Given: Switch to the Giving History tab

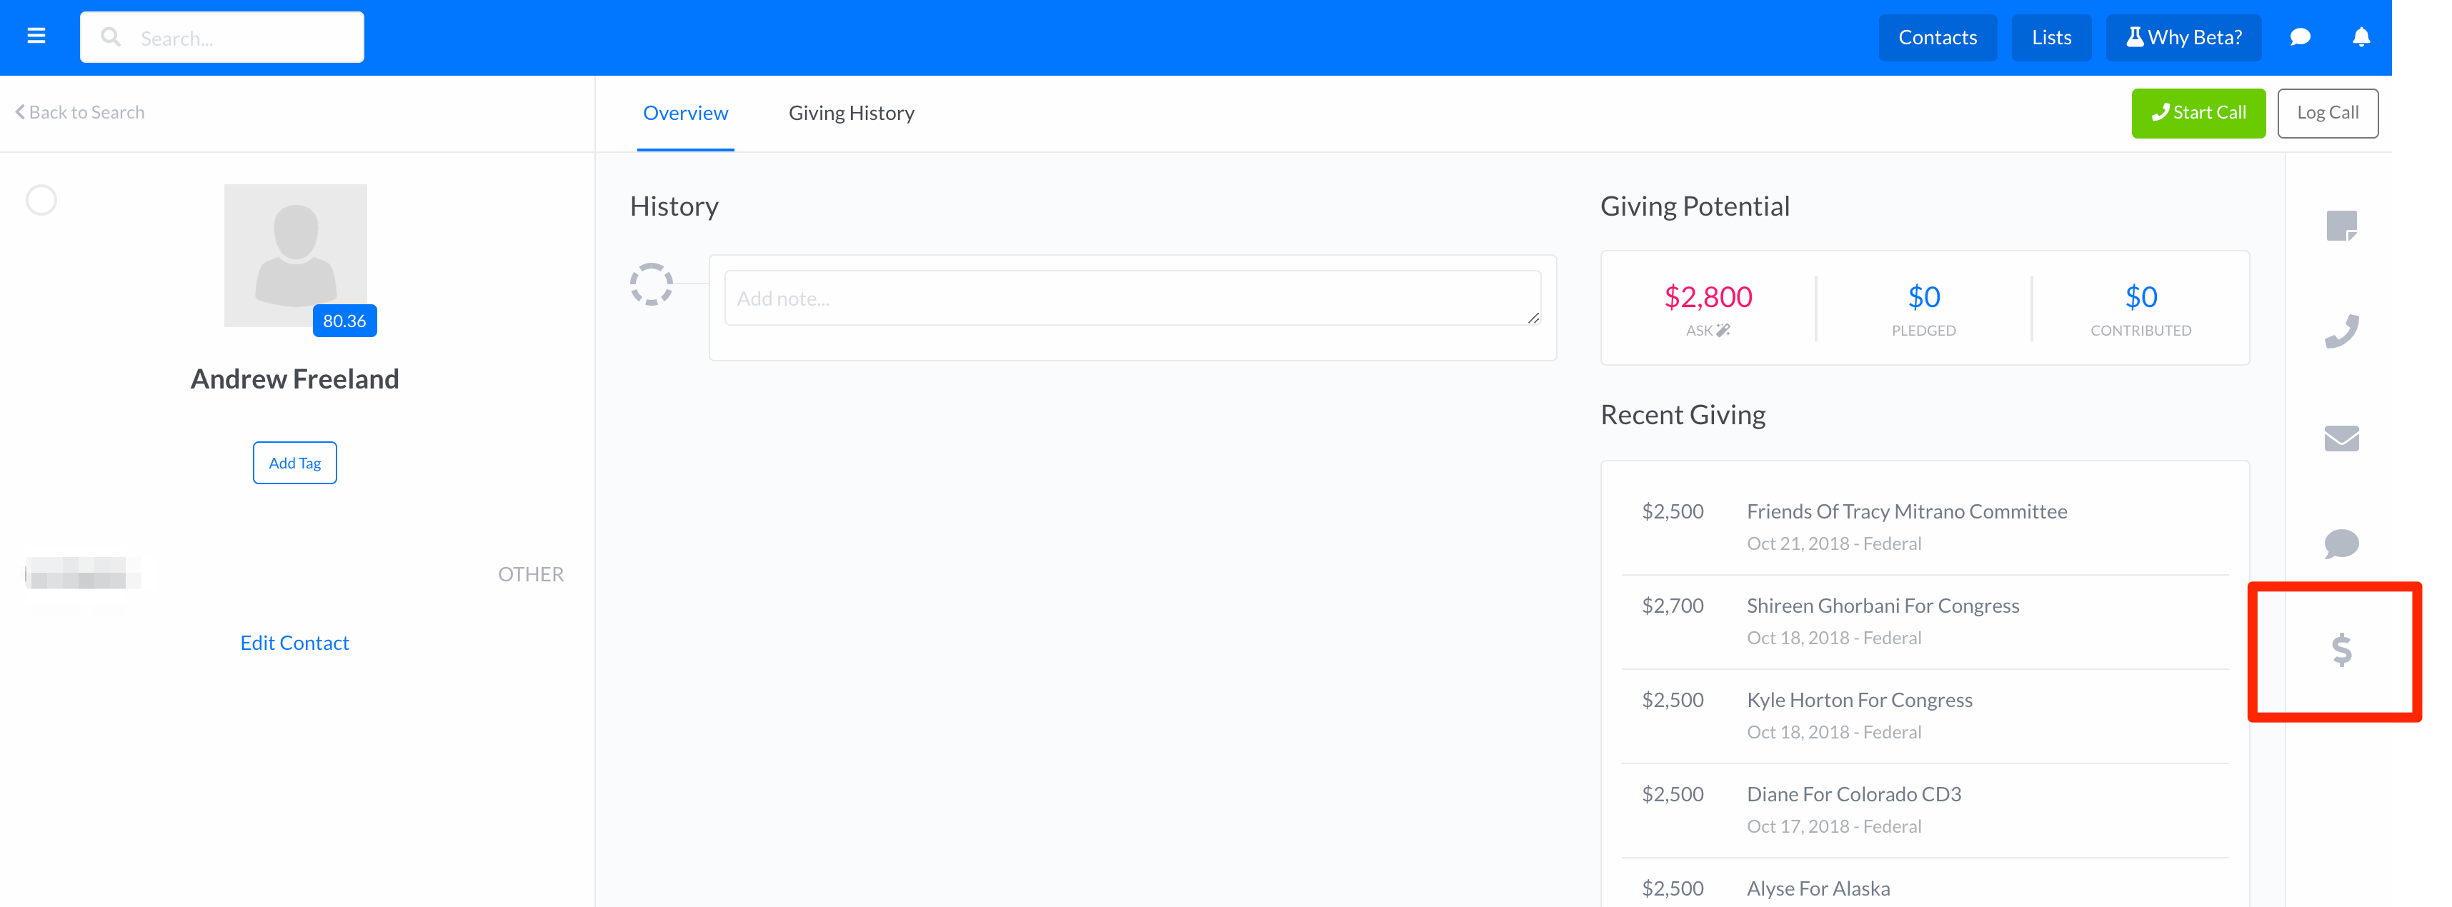Looking at the screenshot, I should pos(851,112).
